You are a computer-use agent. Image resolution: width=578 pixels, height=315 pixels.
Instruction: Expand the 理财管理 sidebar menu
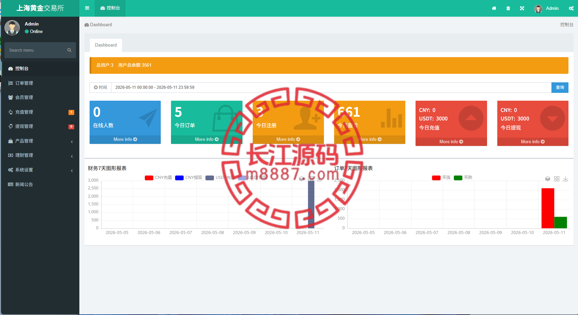point(40,155)
